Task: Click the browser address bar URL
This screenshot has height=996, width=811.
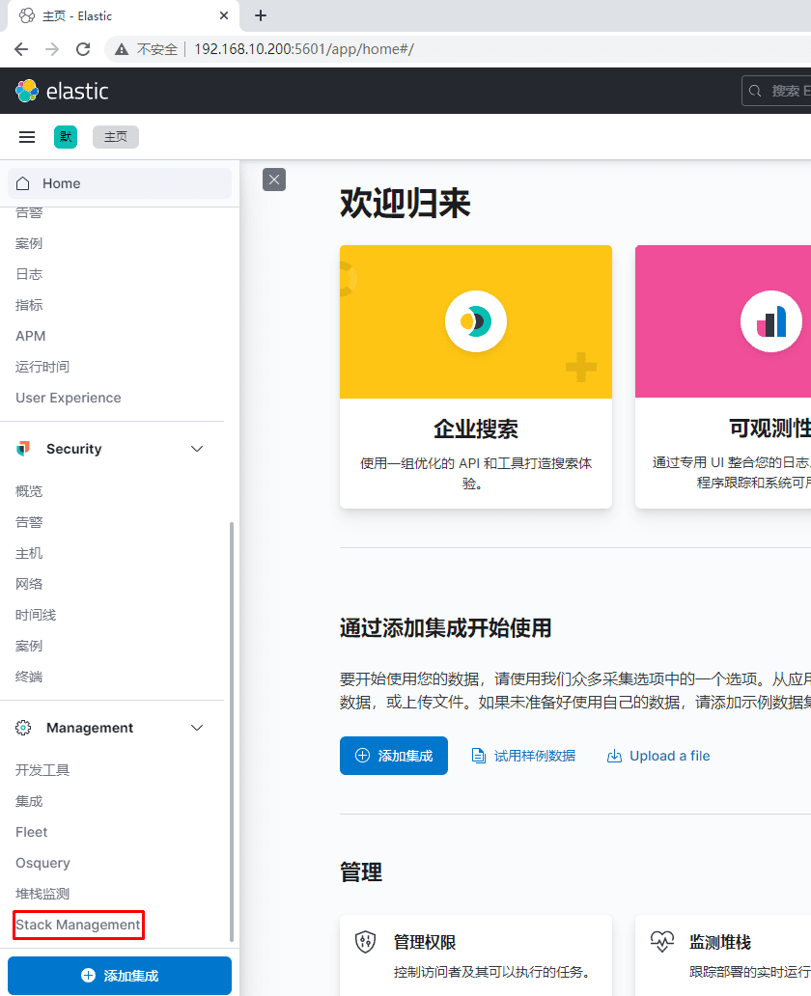Action: [x=304, y=49]
